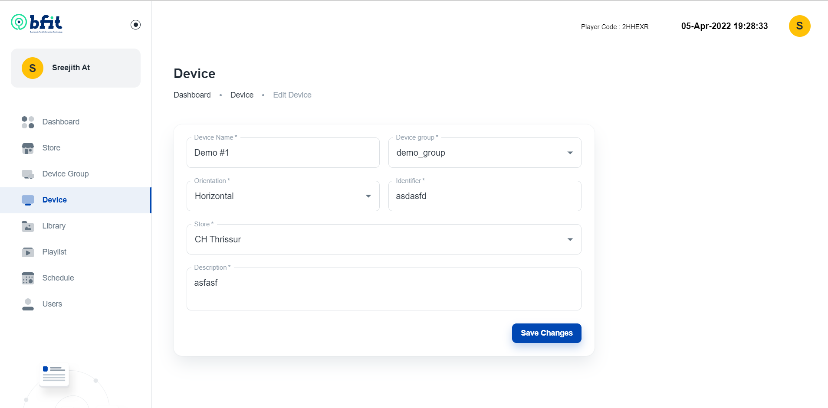Open the Library menu item
The width and height of the screenshot is (828, 408).
click(x=76, y=226)
